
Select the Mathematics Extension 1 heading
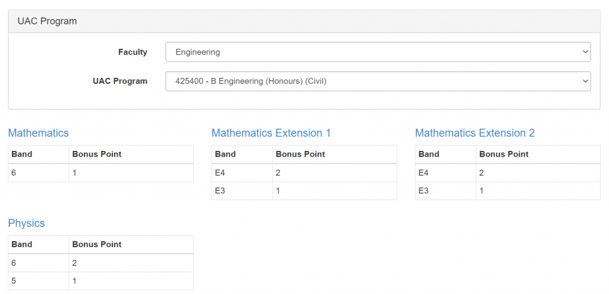pyautogui.click(x=271, y=133)
